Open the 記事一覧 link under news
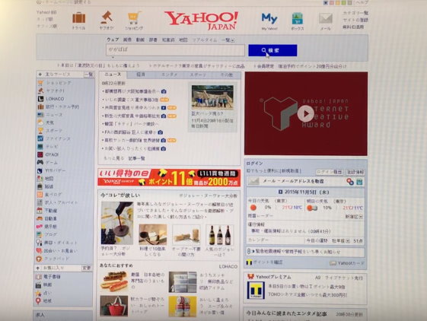 136,158
